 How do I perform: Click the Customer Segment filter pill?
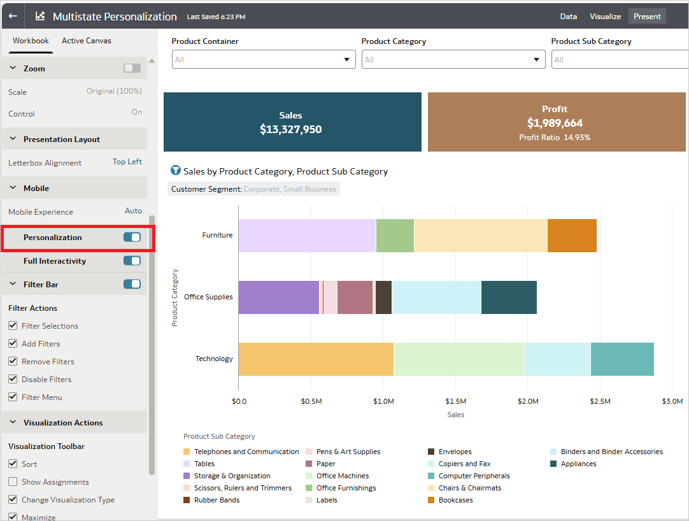[253, 189]
